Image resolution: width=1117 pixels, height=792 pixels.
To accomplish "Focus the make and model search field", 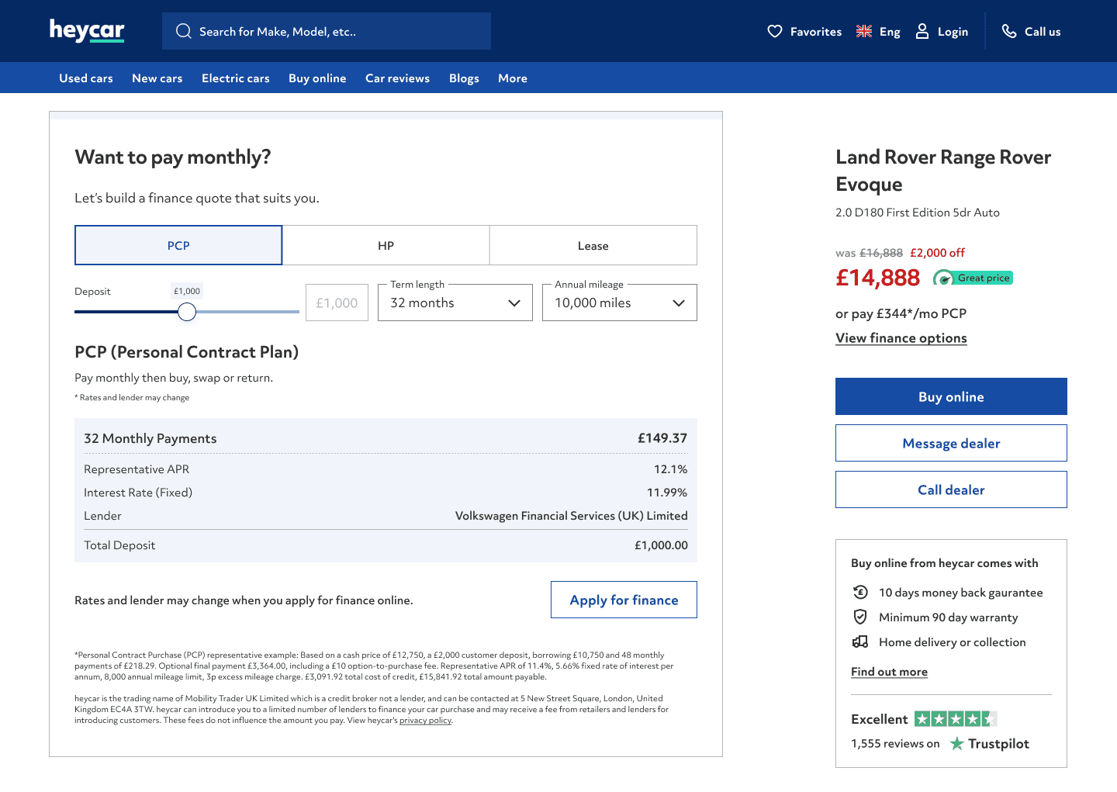I will click(x=327, y=31).
